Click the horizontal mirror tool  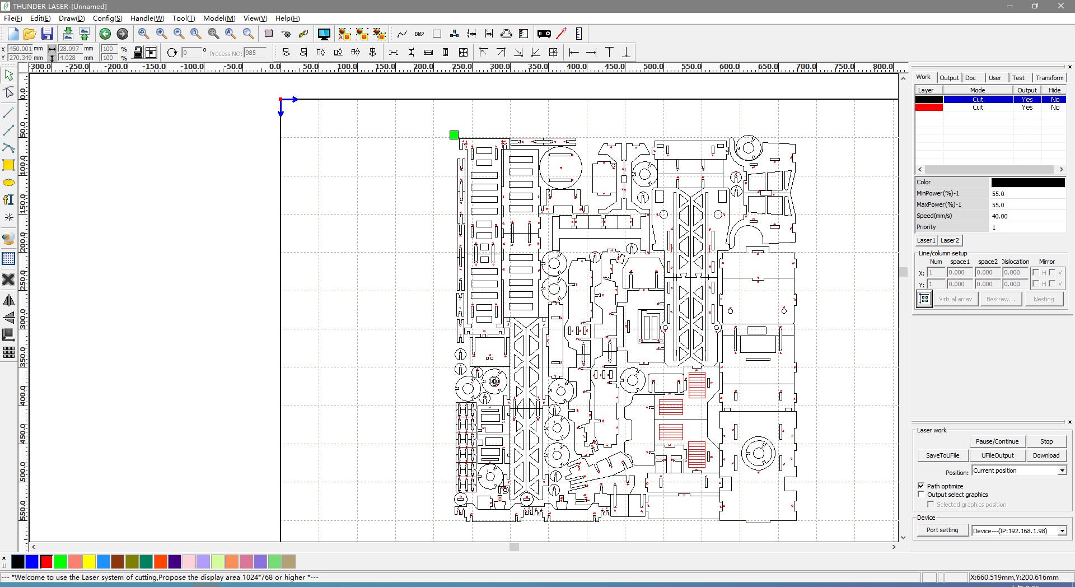tap(9, 300)
